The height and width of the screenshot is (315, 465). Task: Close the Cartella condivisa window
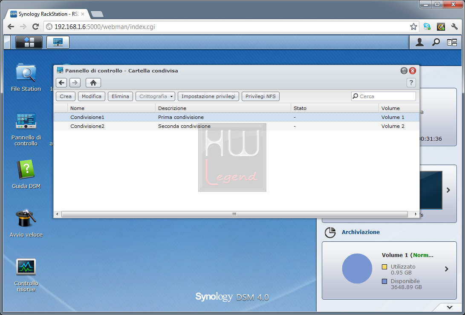point(413,71)
